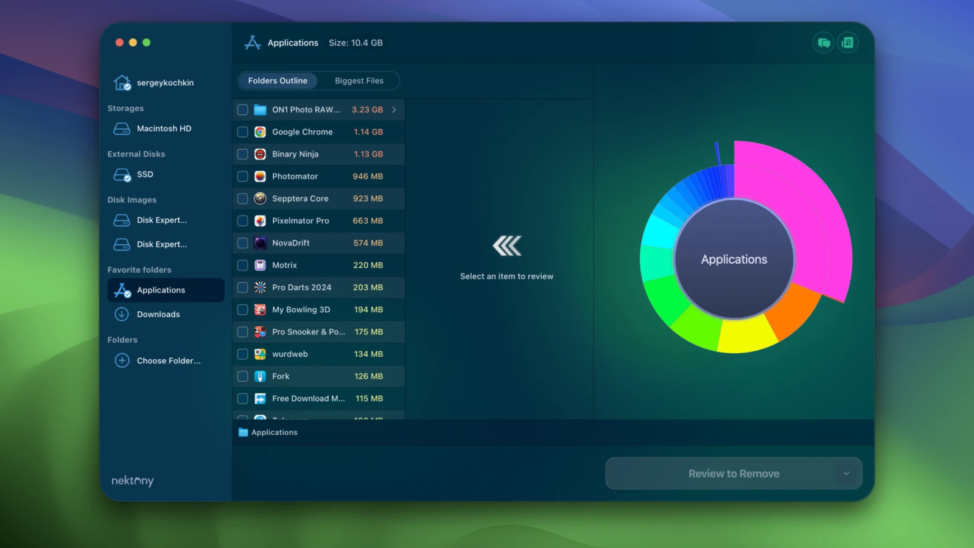Screen dimensions: 974x548
Task: Open the list report icon at top right
Action: point(847,43)
